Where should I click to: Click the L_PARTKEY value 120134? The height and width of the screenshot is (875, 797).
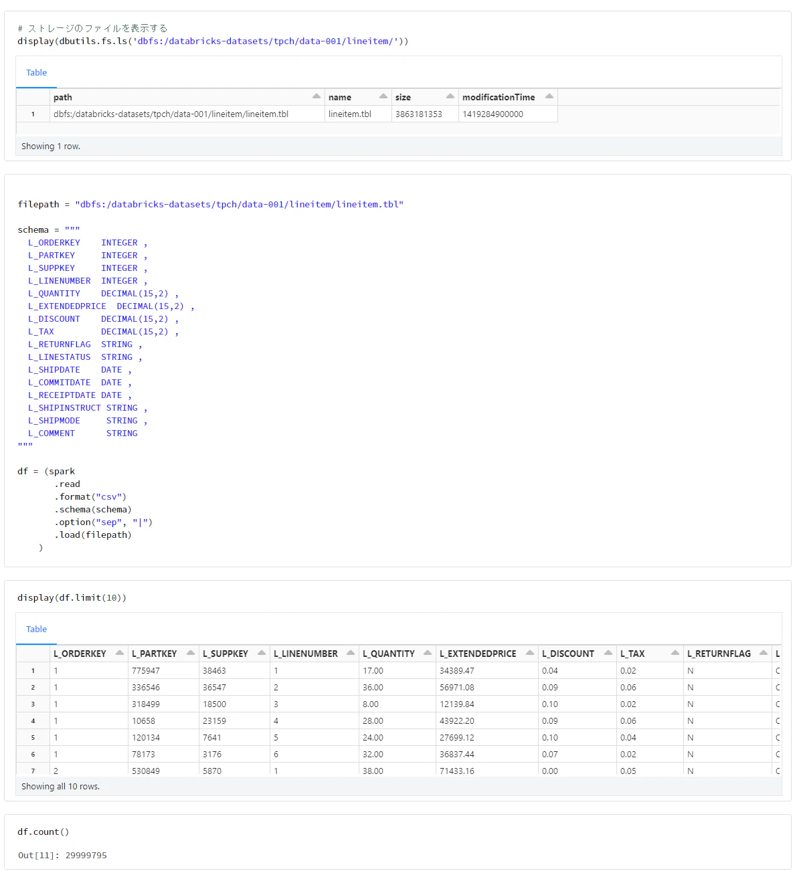(x=146, y=738)
